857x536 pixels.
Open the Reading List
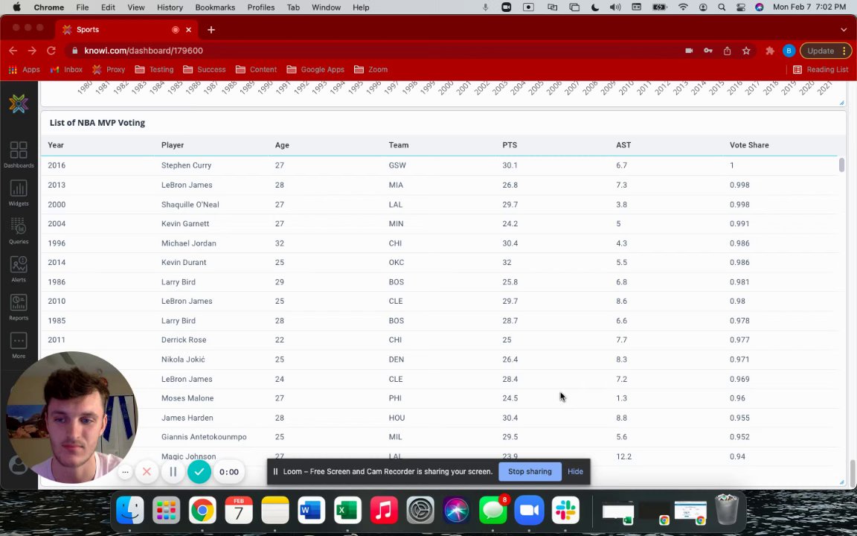821,69
